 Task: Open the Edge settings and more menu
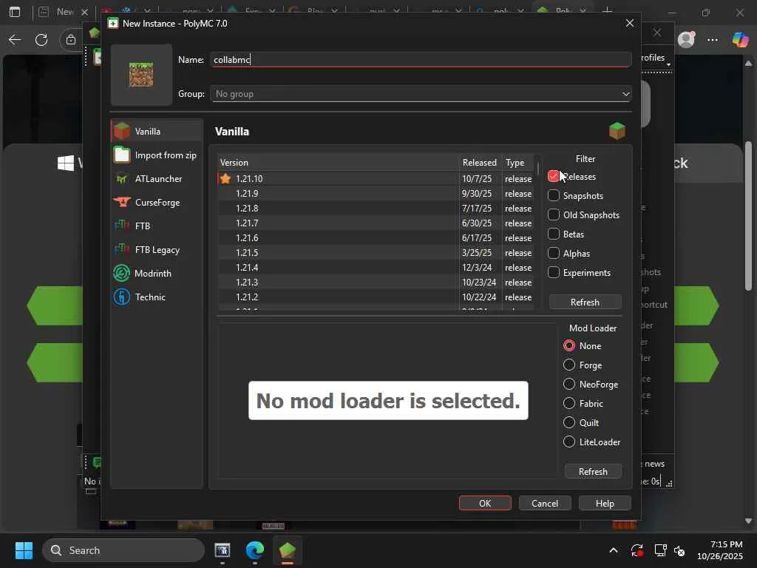[x=713, y=40]
